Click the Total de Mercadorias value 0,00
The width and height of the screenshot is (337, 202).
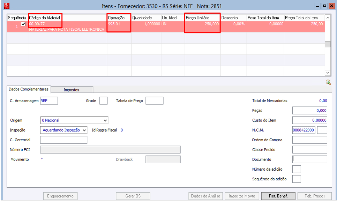[323, 101]
